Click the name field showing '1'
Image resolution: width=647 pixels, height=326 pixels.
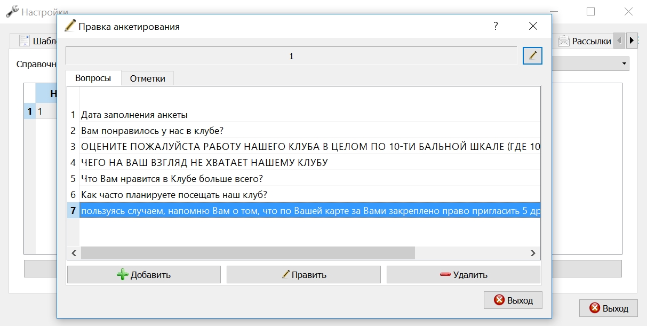point(291,56)
